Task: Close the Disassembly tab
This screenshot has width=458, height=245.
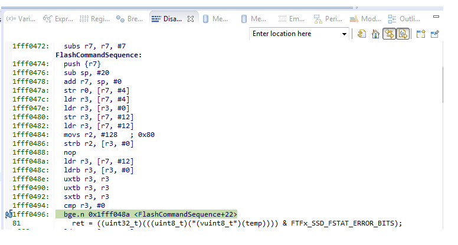Action: (x=191, y=19)
